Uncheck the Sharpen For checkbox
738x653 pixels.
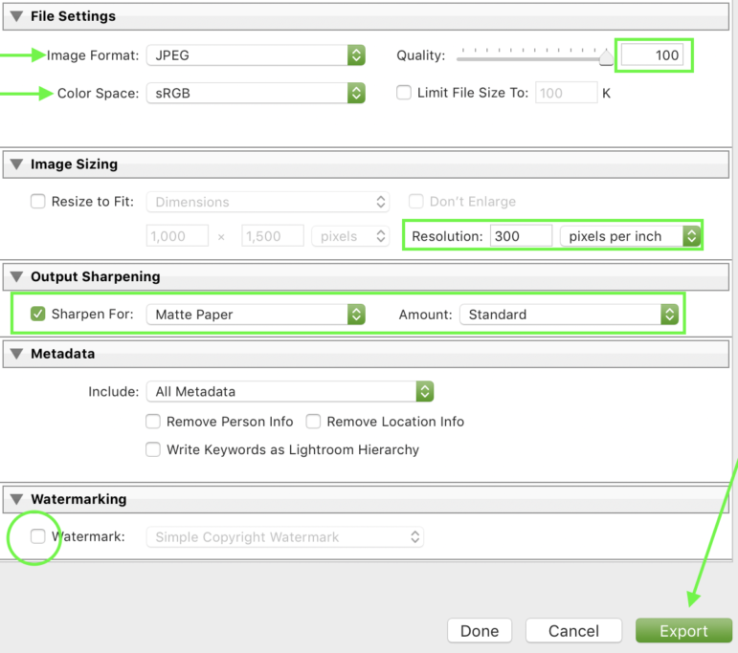[38, 315]
